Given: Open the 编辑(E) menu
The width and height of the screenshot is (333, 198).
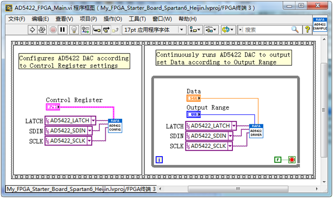Looking at the screenshot, I should coord(40,19).
